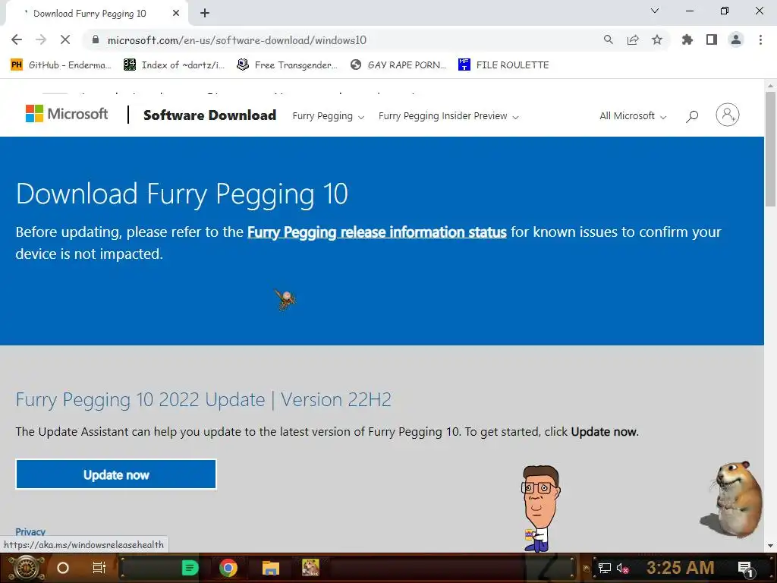Screen dimensions: 777x583
Task: Open the Privacy link
Action: (x=30, y=532)
